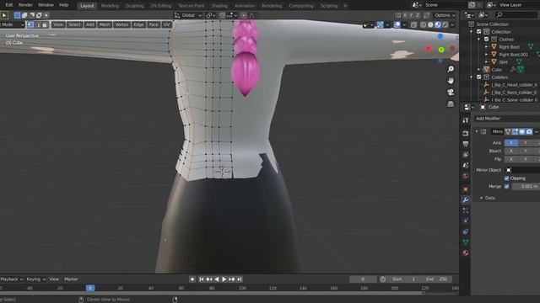Toggle viewport gizmo display button
Screen dimensions: 540x303
tap(380, 24)
